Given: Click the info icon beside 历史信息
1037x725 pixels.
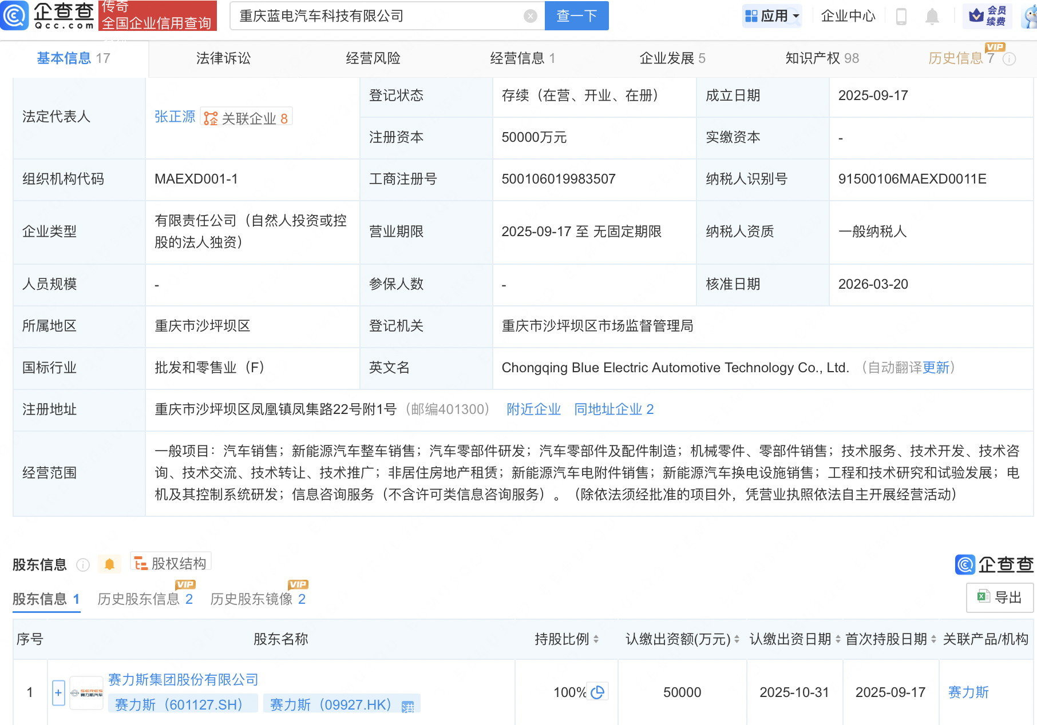Looking at the screenshot, I should click(x=1010, y=59).
